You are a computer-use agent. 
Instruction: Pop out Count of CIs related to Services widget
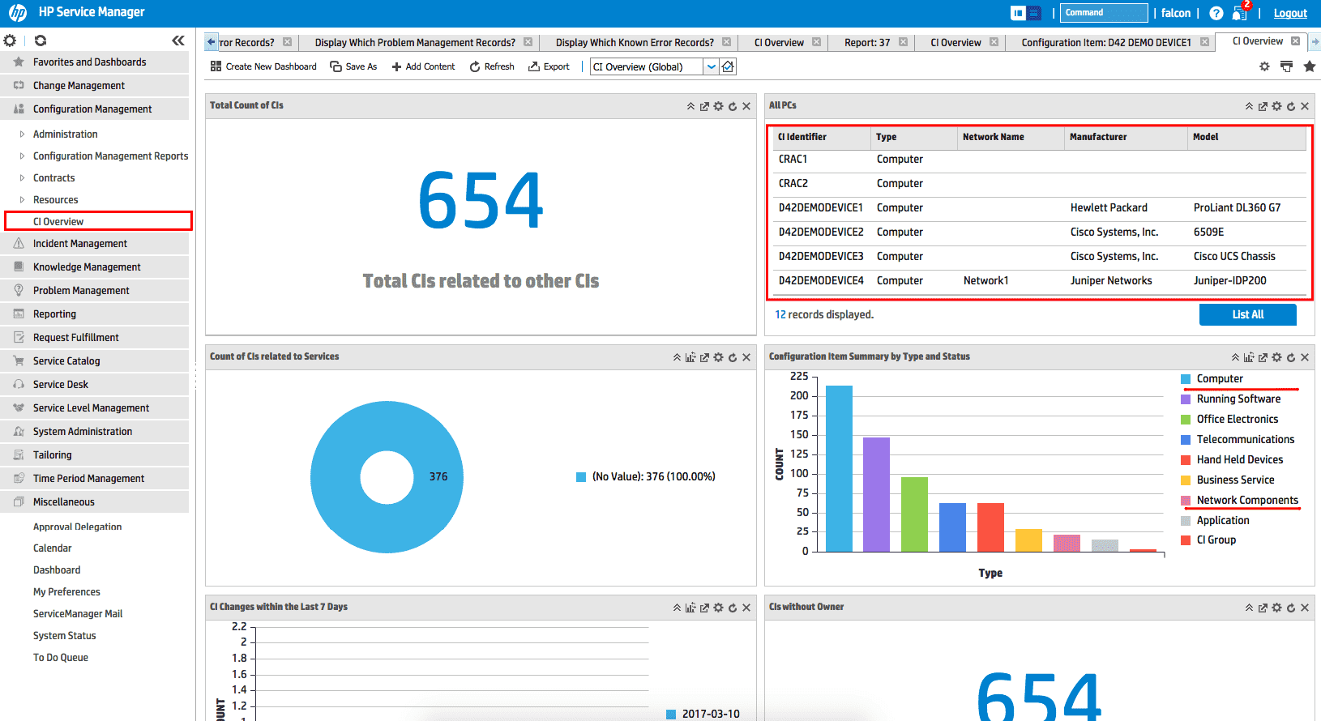tap(704, 357)
